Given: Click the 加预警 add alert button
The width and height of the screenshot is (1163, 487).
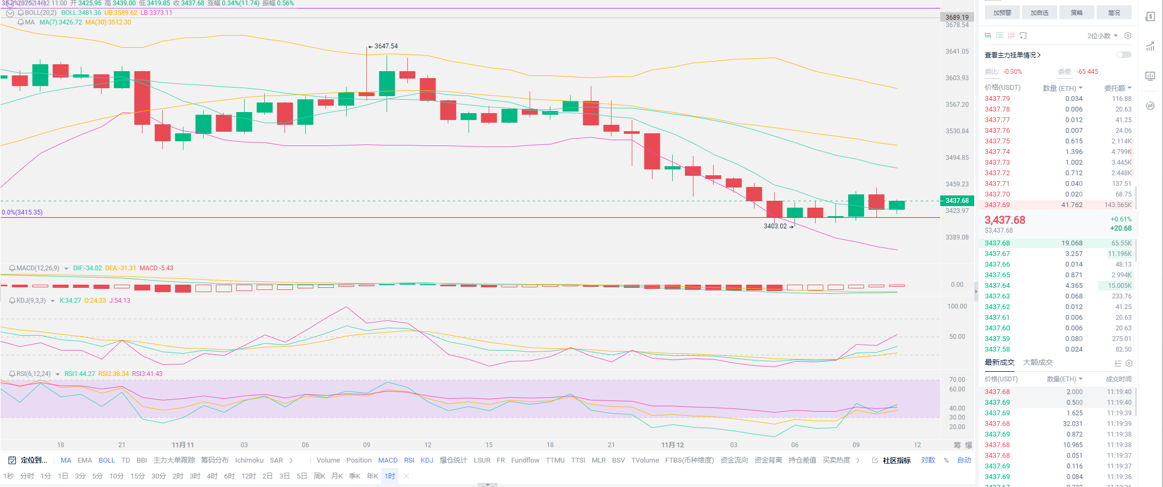Looking at the screenshot, I should pyautogui.click(x=1002, y=13).
